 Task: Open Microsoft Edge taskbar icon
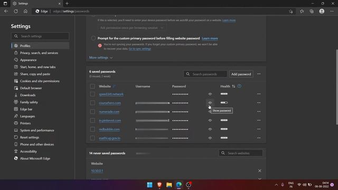pos(179,185)
